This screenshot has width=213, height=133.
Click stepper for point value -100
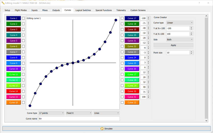click(148, 18)
